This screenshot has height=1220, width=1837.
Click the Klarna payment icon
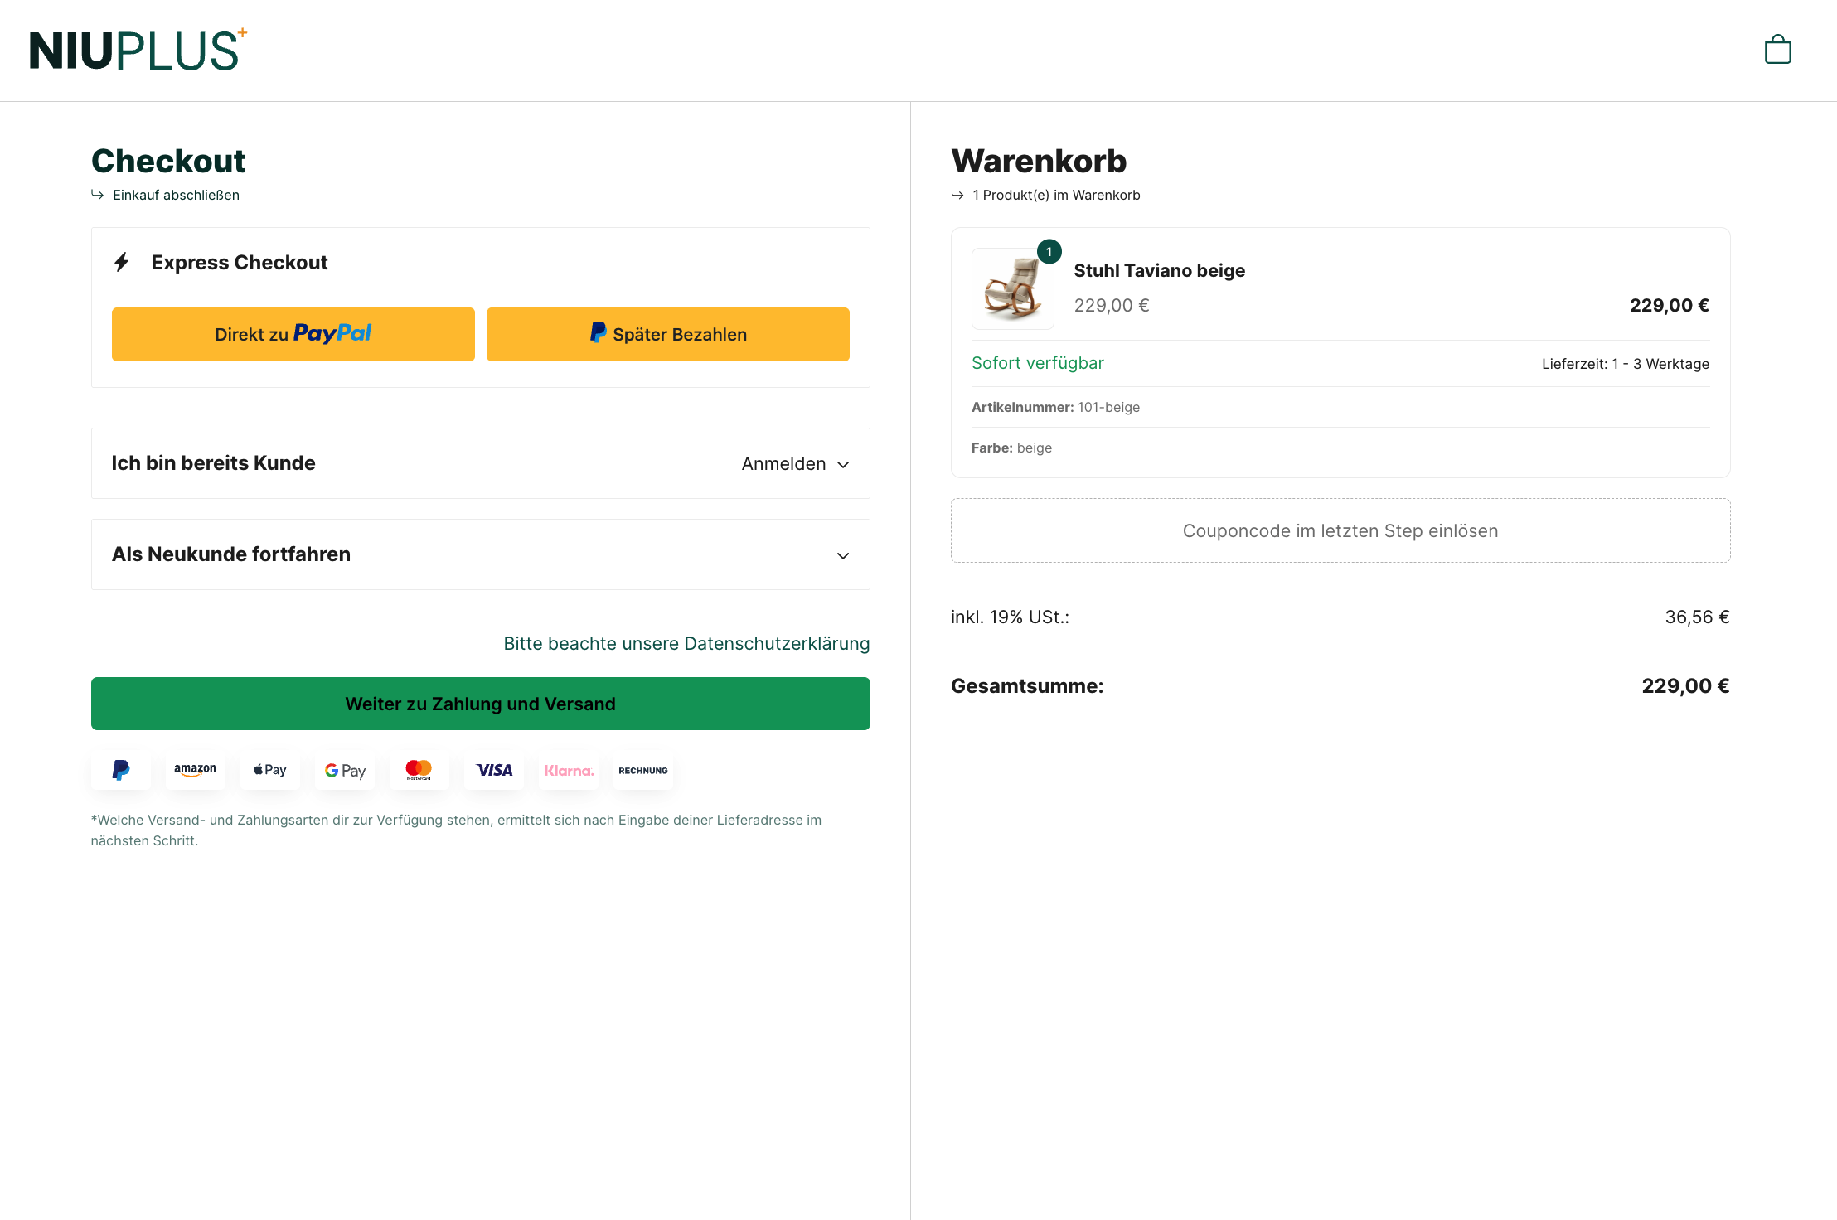click(x=569, y=770)
